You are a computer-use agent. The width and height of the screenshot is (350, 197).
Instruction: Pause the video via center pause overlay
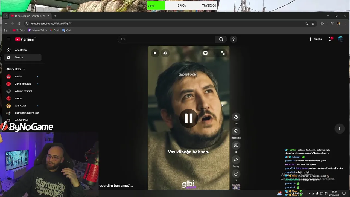(x=188, y=118)
